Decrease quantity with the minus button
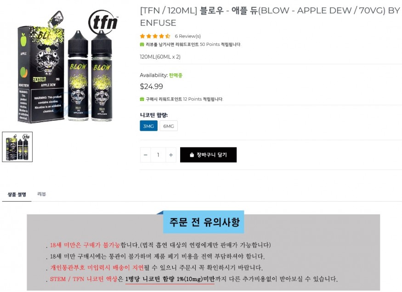Image resolution: width=402 pixels, height=292 pixels. pos(145,155)
